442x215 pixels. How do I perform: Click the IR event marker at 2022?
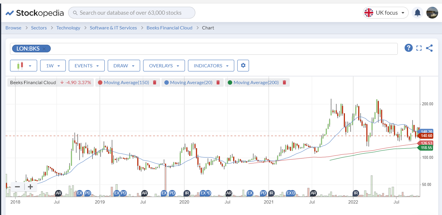tap(356, 193)
